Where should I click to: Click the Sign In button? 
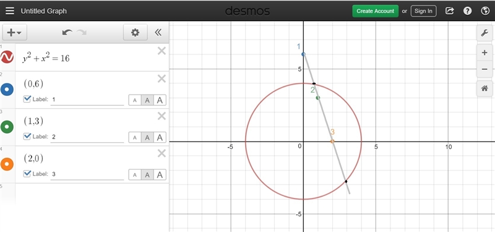coord(423,11)
